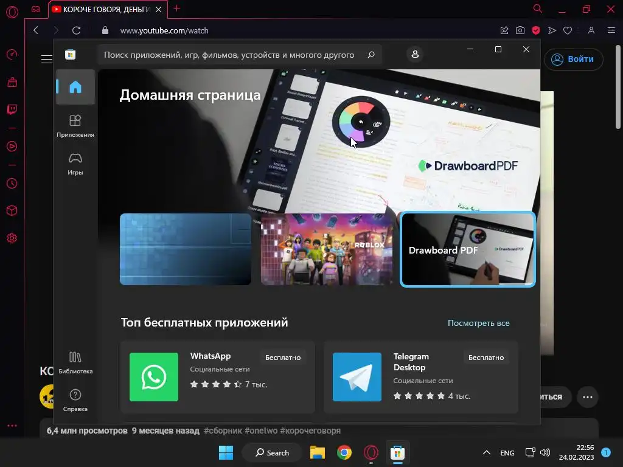Viewport: 623px width, 467px height.
Task: Click the #корочеговоря hashtag on YouTube
Action: pyautogui.click(x=310, y=431)
